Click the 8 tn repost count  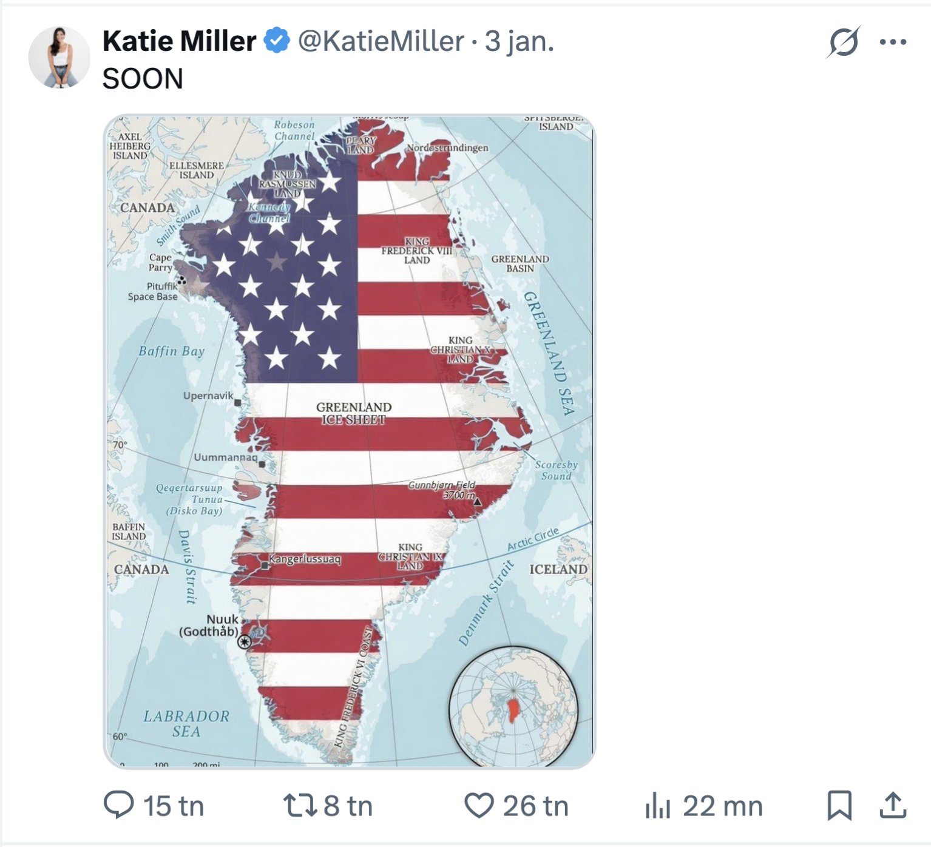coord(348,806)
